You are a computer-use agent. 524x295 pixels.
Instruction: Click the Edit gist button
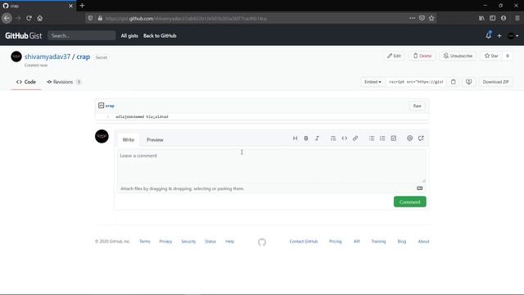pos(394,56)
